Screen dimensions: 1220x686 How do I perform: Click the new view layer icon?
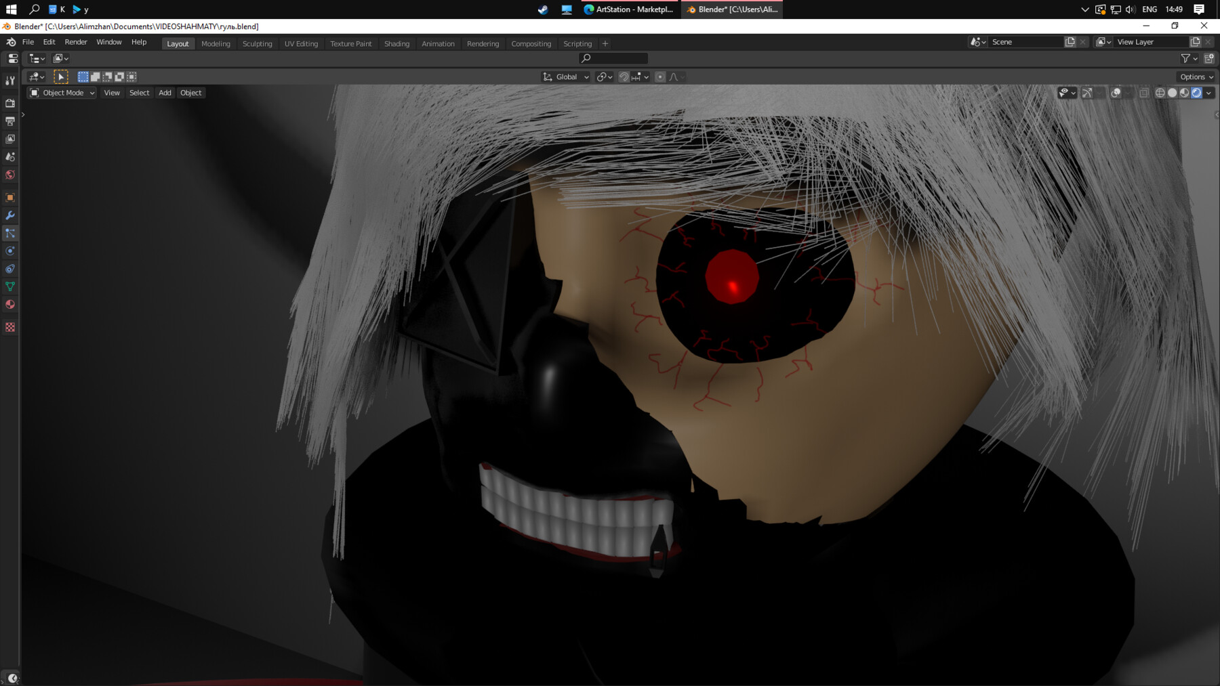tap(1195, 42)
